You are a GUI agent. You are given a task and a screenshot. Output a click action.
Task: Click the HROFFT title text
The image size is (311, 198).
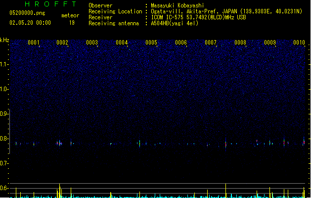50,4
